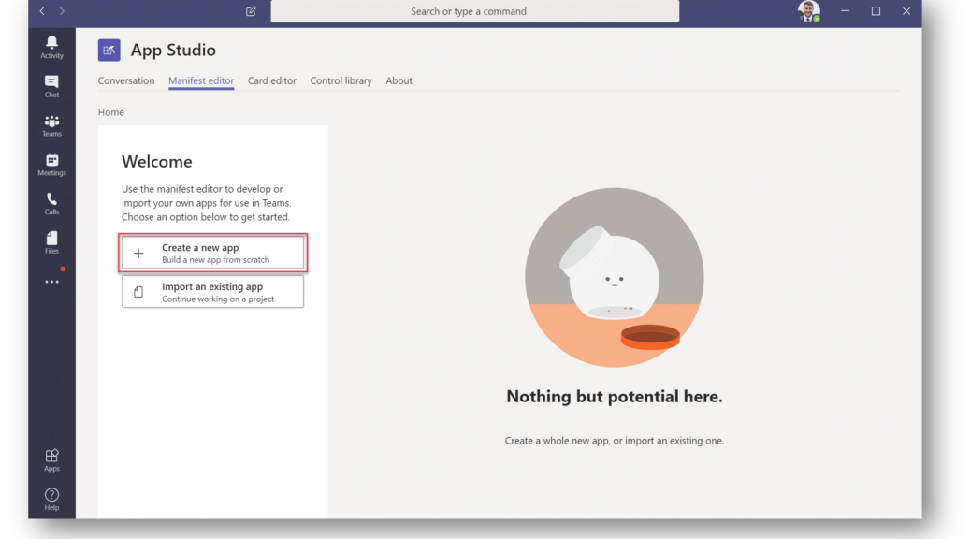Click the 'Create a new app' label

point(200,247)
